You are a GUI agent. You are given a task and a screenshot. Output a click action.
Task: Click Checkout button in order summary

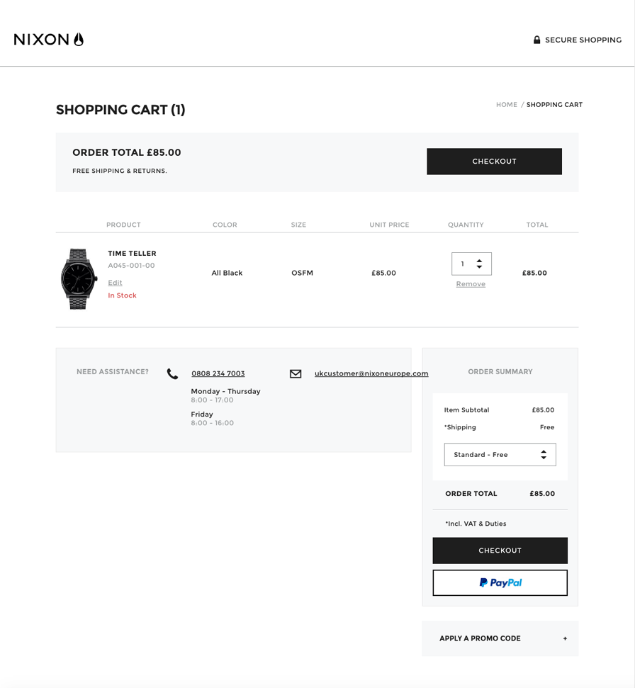500,551
